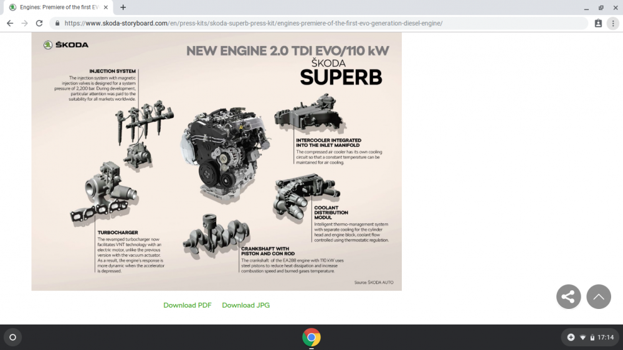Download the infographic as PDF

187,305
